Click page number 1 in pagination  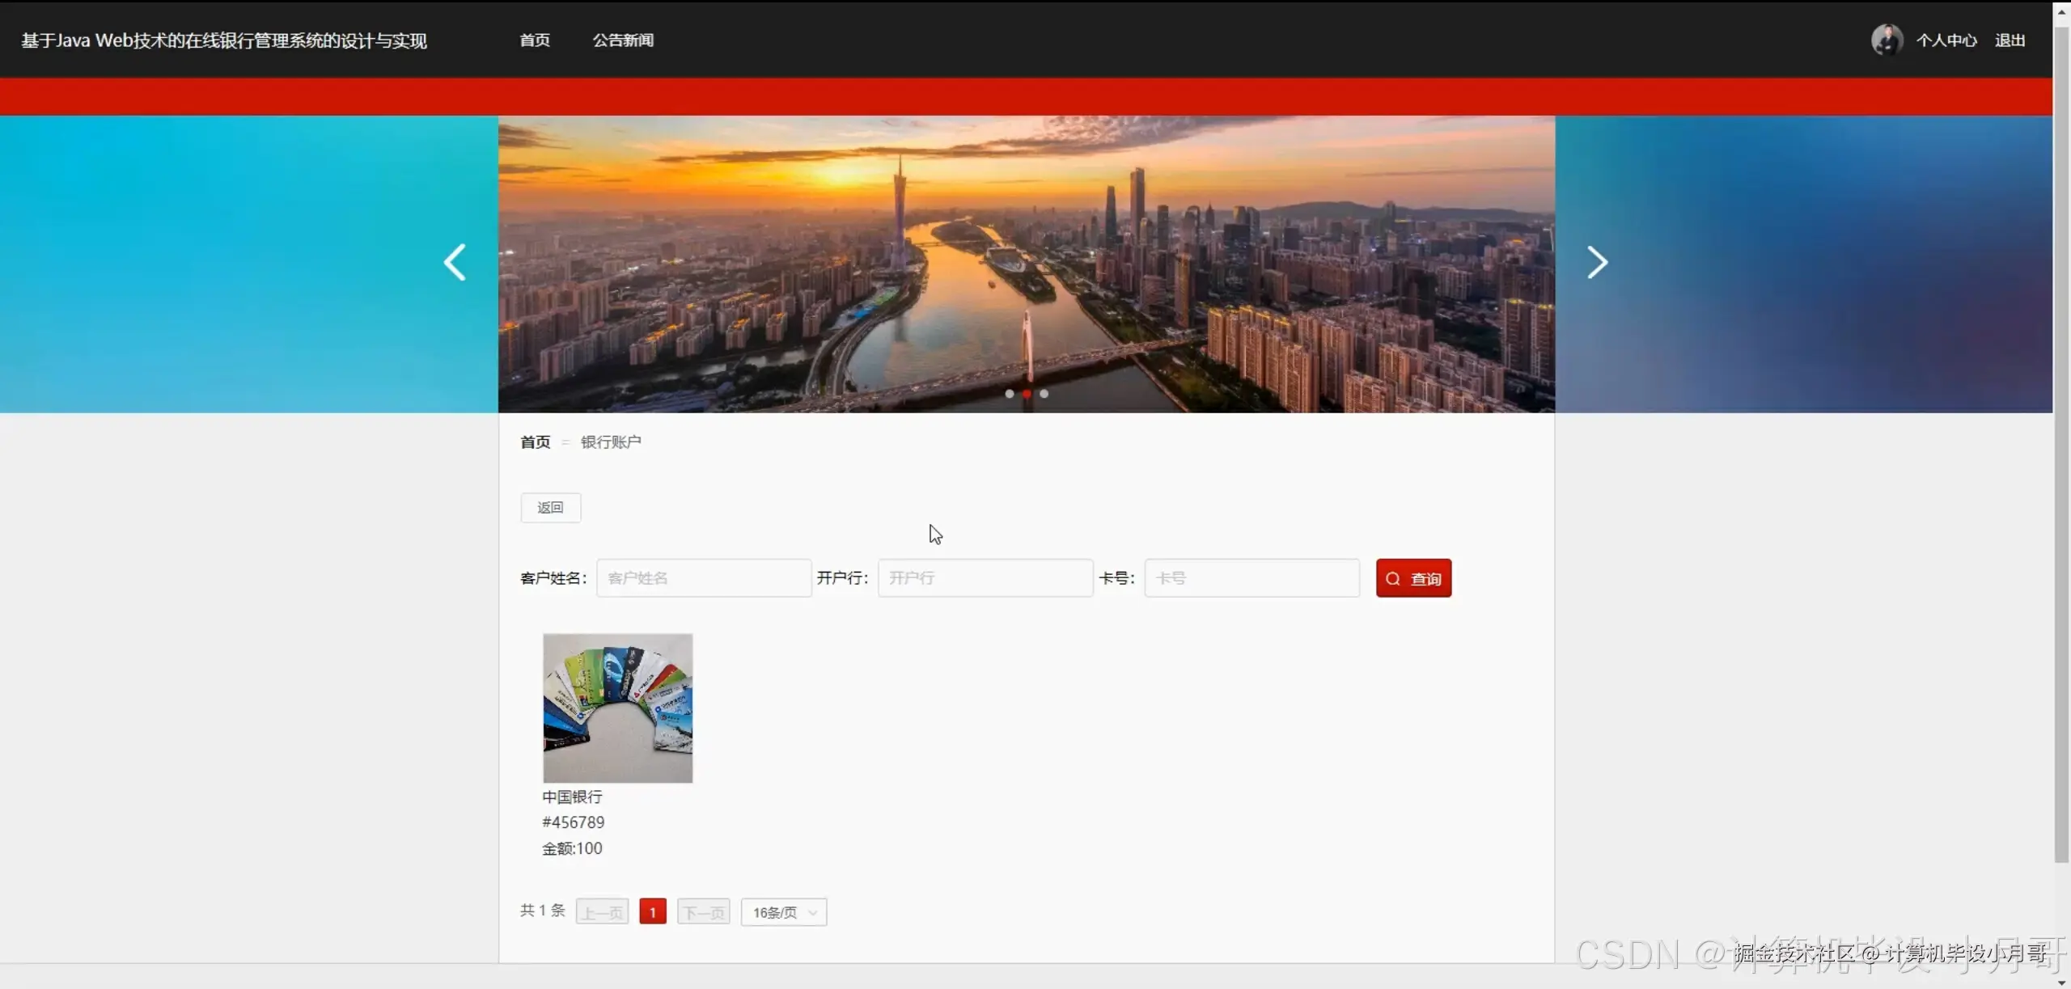point(652,912)
